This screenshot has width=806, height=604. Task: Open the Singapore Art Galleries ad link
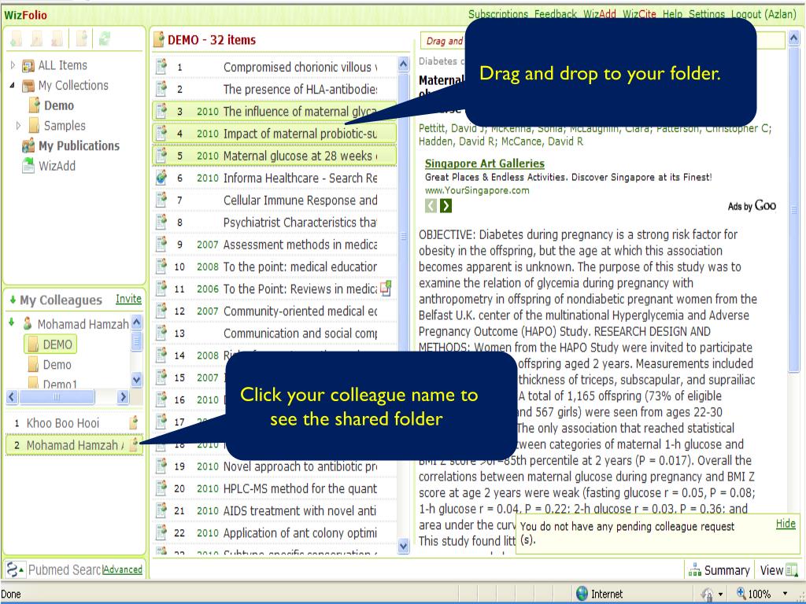click(484, 164)
